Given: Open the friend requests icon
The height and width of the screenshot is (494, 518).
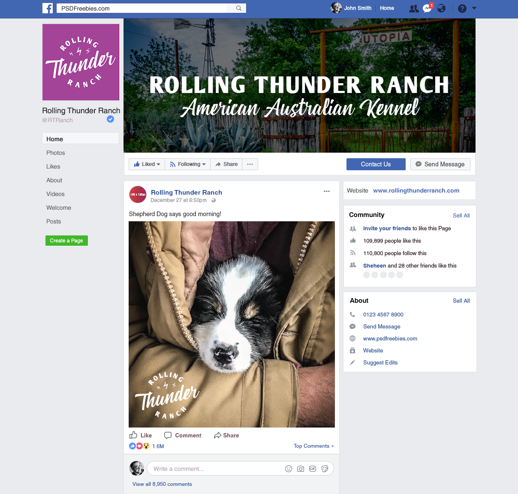Looking at the screenshot, I should [414, 8].
